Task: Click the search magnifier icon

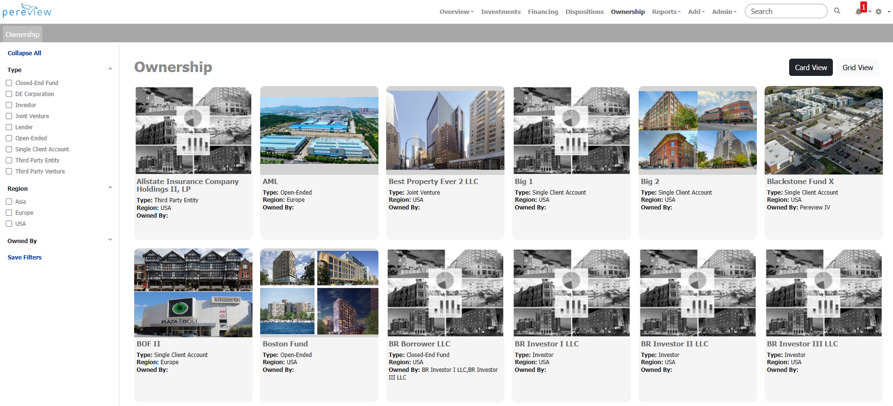Action: point(837,11)
